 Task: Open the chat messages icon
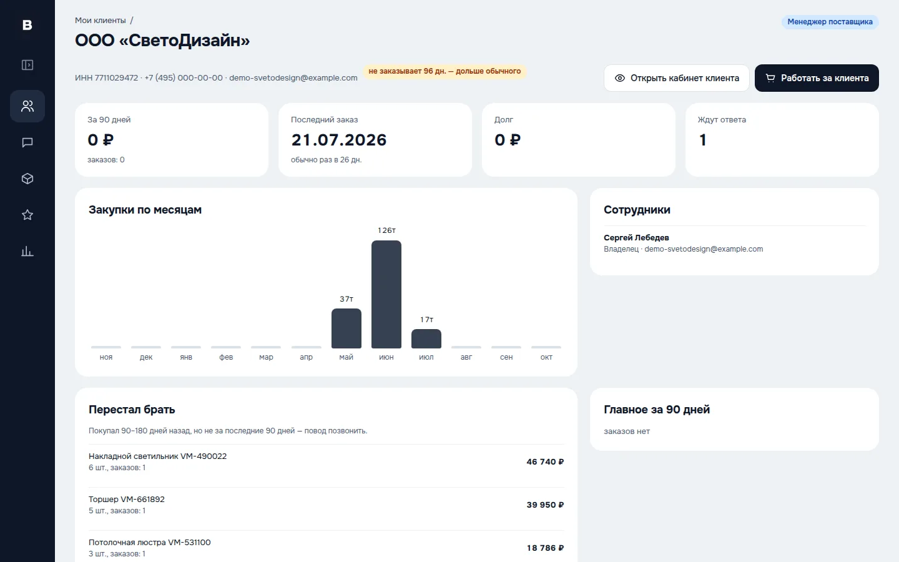click(x=27, y=142)
